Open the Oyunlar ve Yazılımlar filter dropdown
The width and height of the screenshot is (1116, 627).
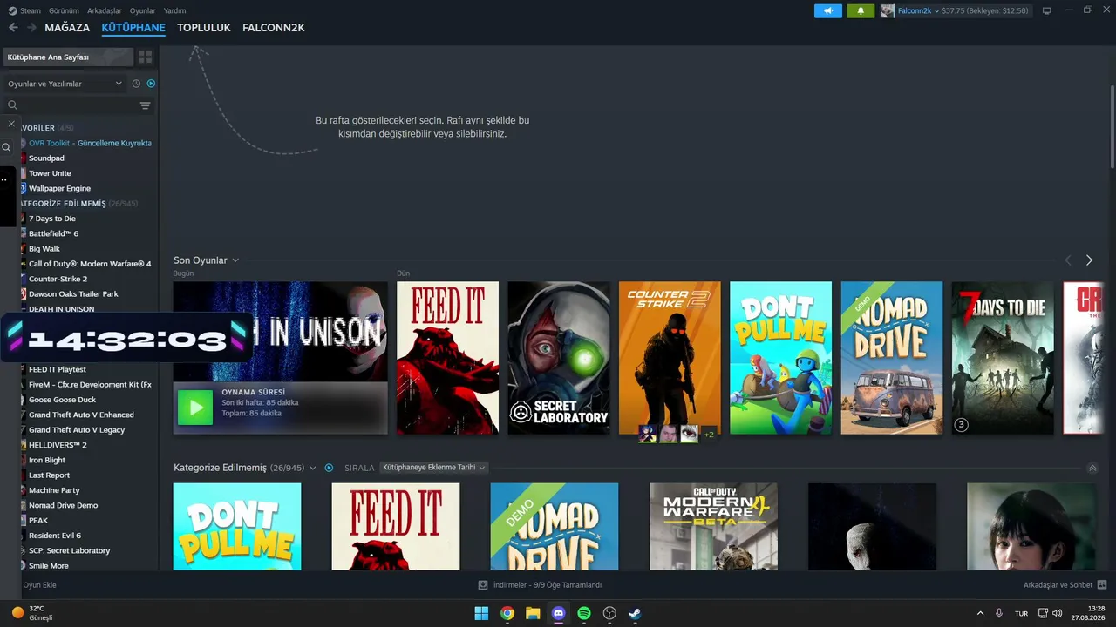tap(65, 84)
